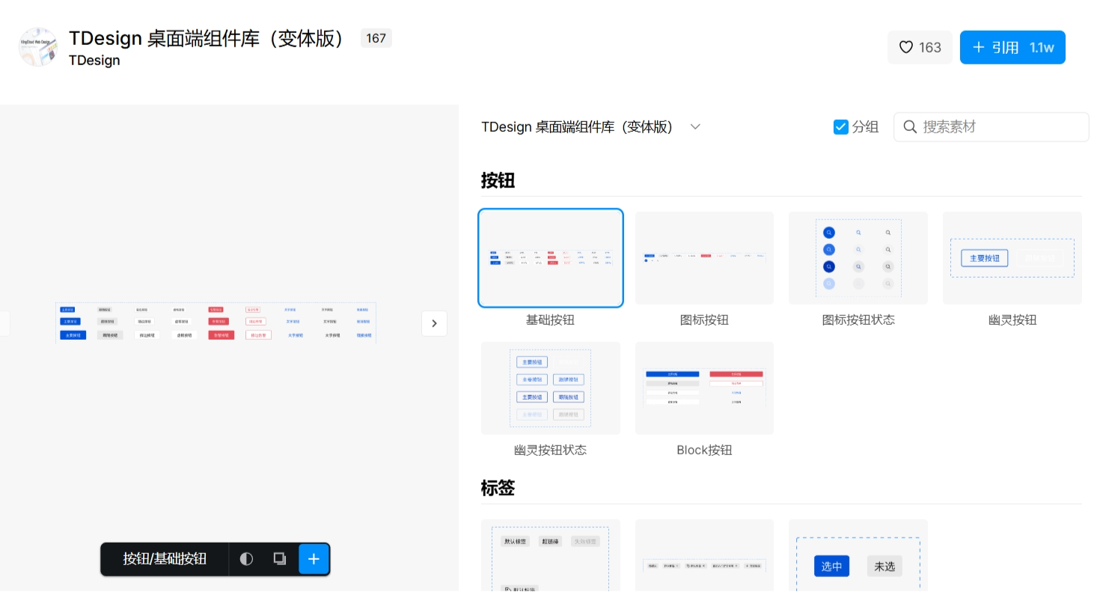The width and height of the screenshot is (1100, 592).
Task: Select the 幽灵按钮 component thumbnail
Action: point(1012,258)
